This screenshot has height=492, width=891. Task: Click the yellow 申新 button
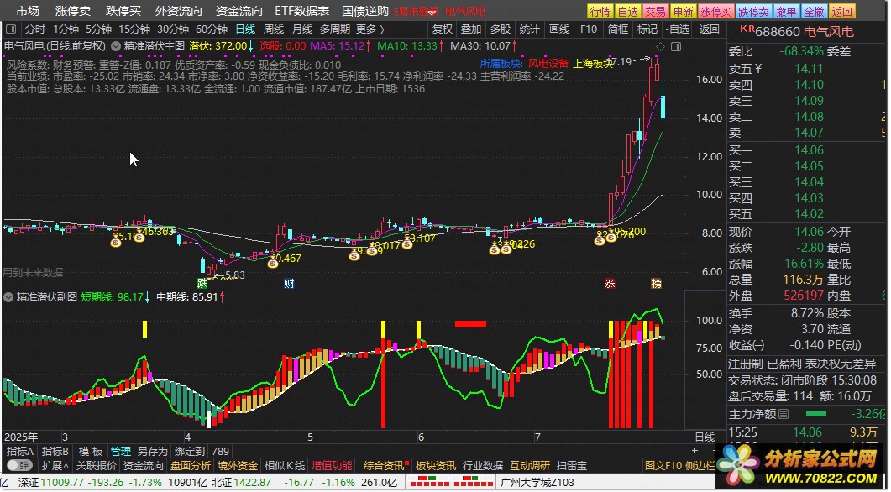coord(683,12)
